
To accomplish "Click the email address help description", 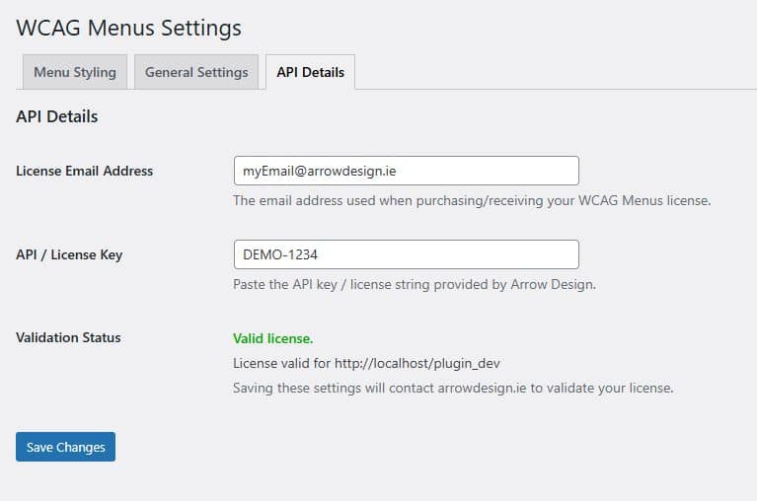I will 472,201.
